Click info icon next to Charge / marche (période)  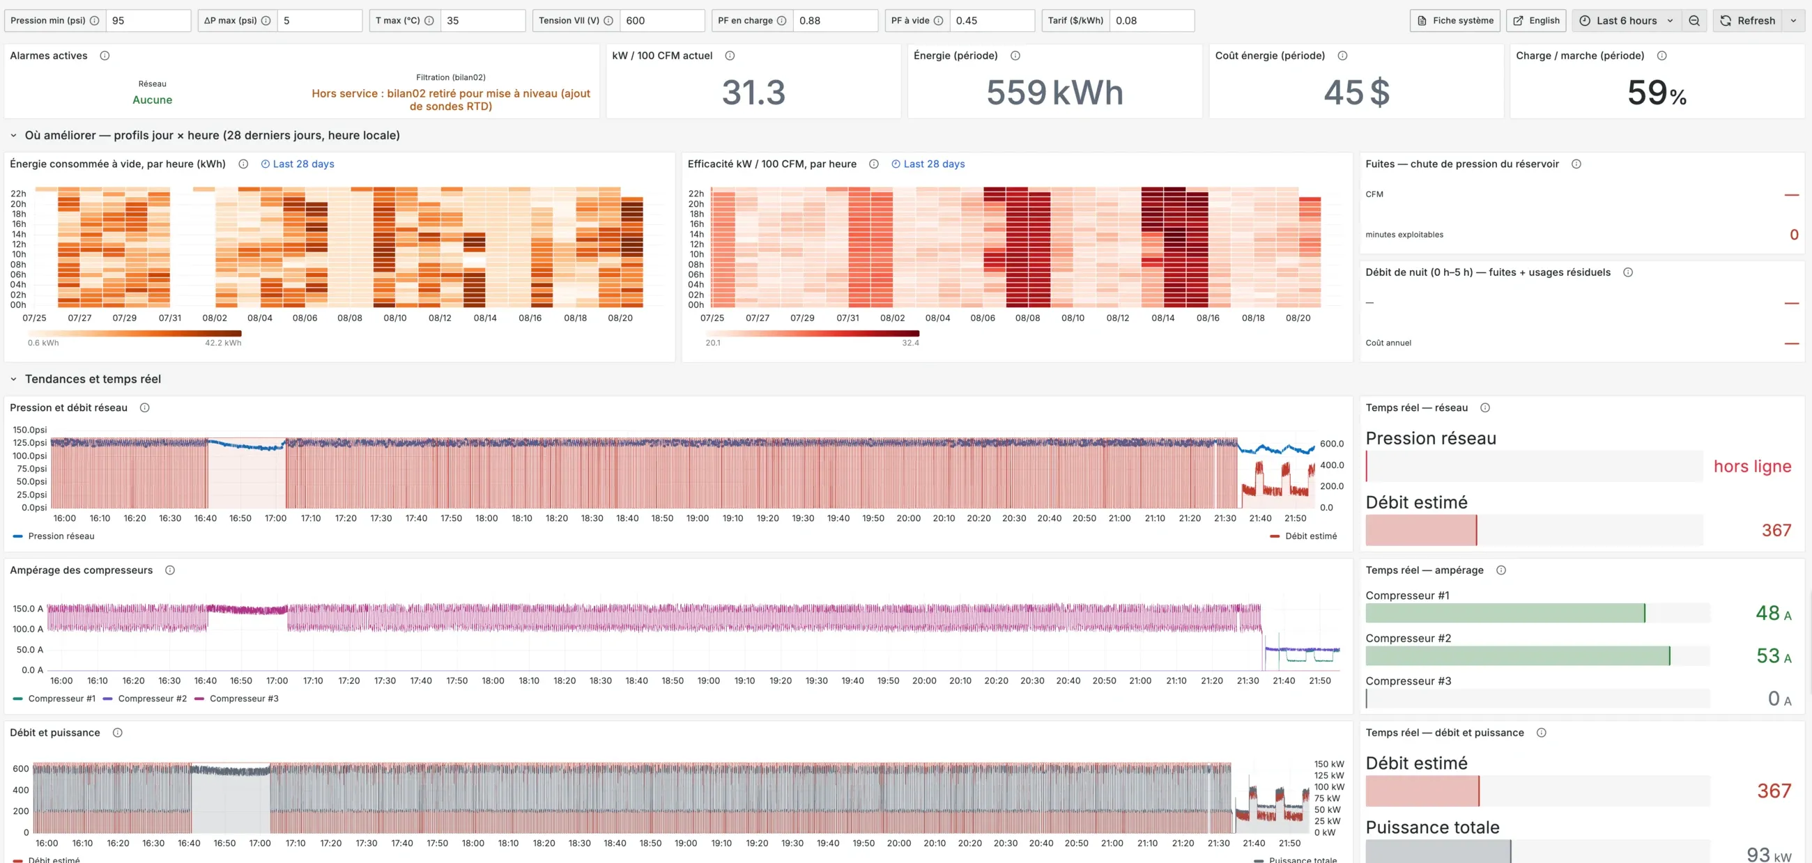point(1661,56)
